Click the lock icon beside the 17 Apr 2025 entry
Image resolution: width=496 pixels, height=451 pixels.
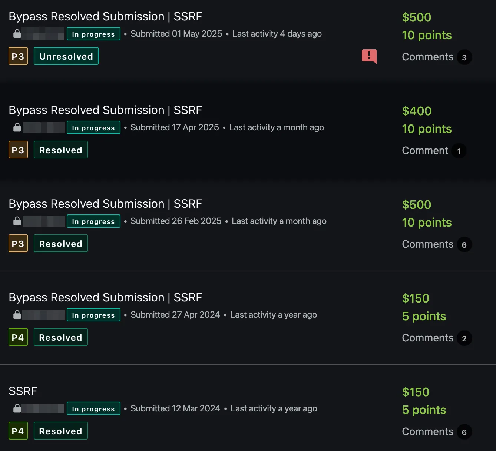pyautogui.click(x=17, y=127)
